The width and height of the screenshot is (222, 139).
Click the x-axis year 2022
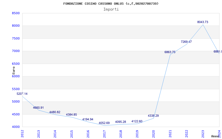click(186, 134)
